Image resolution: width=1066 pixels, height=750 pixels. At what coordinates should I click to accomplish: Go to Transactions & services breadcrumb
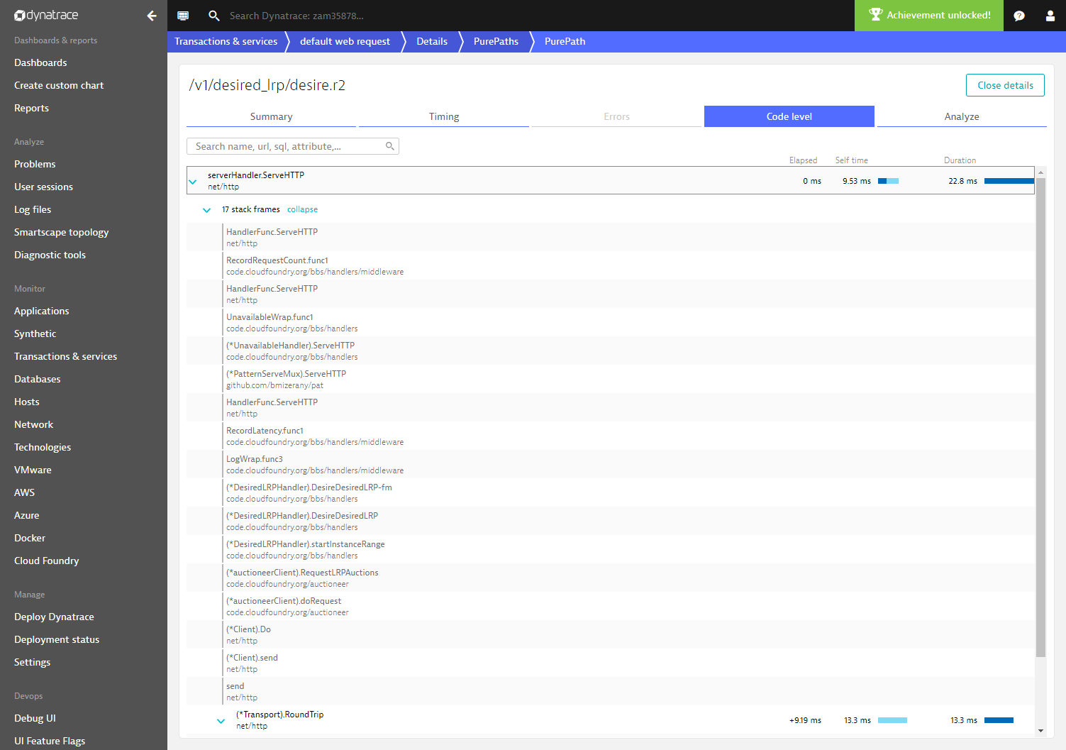coord(226,41)
